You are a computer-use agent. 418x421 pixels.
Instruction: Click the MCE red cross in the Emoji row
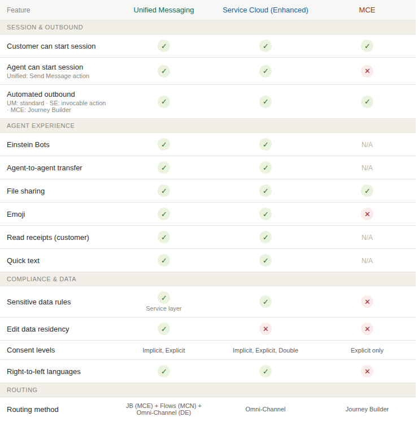coord(367,214)
